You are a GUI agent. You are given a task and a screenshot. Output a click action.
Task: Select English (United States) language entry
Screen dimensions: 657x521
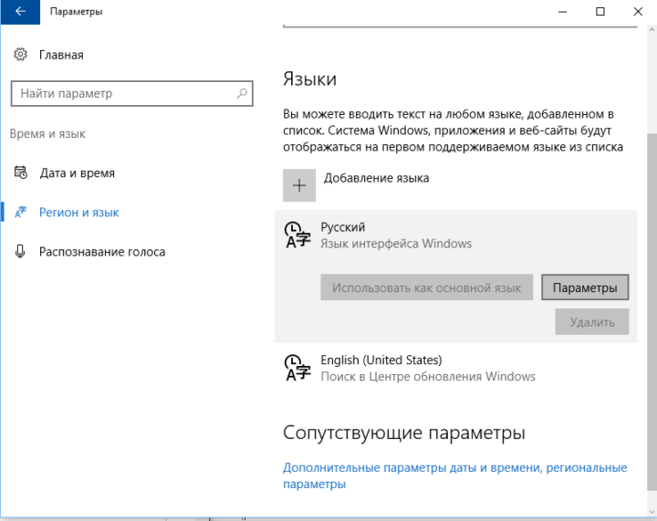tap(456, 368)
